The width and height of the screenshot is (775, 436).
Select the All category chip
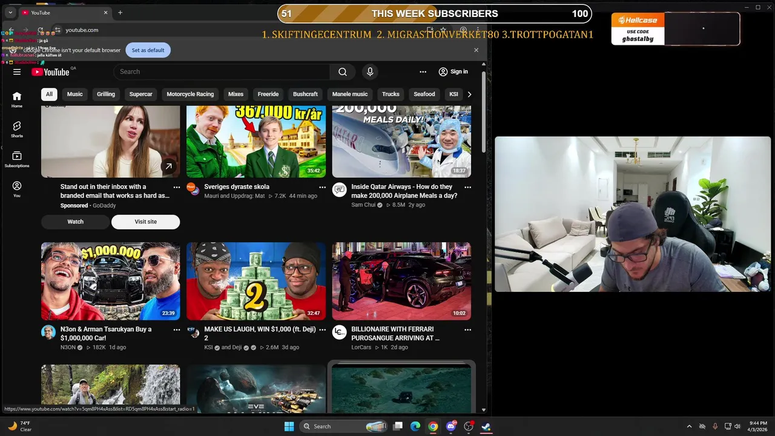pos(49,94)
